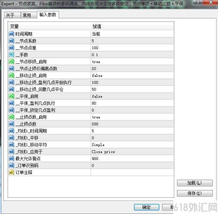Click the integer icon beside __平保_锁定几点盈利
The image size is (218, 214).
tap(11, 110)
